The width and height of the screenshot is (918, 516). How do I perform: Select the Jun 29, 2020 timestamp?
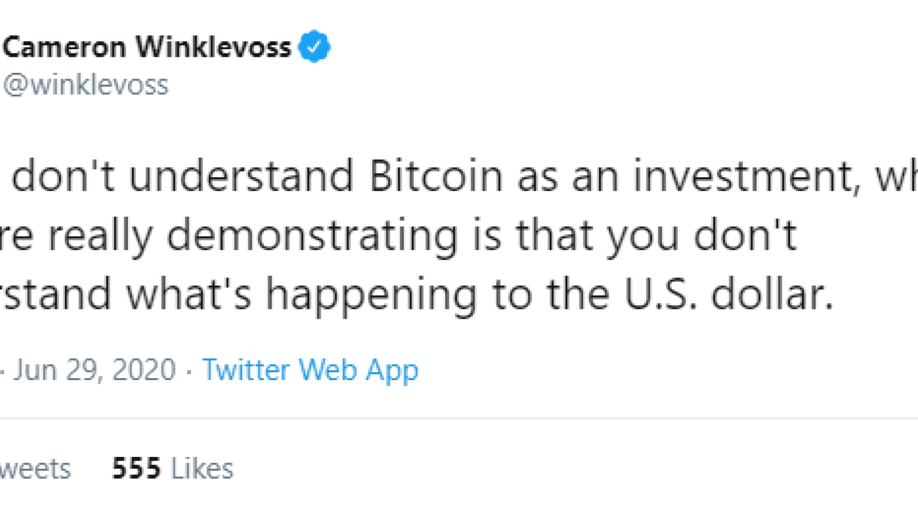click(x=95, y=370)
